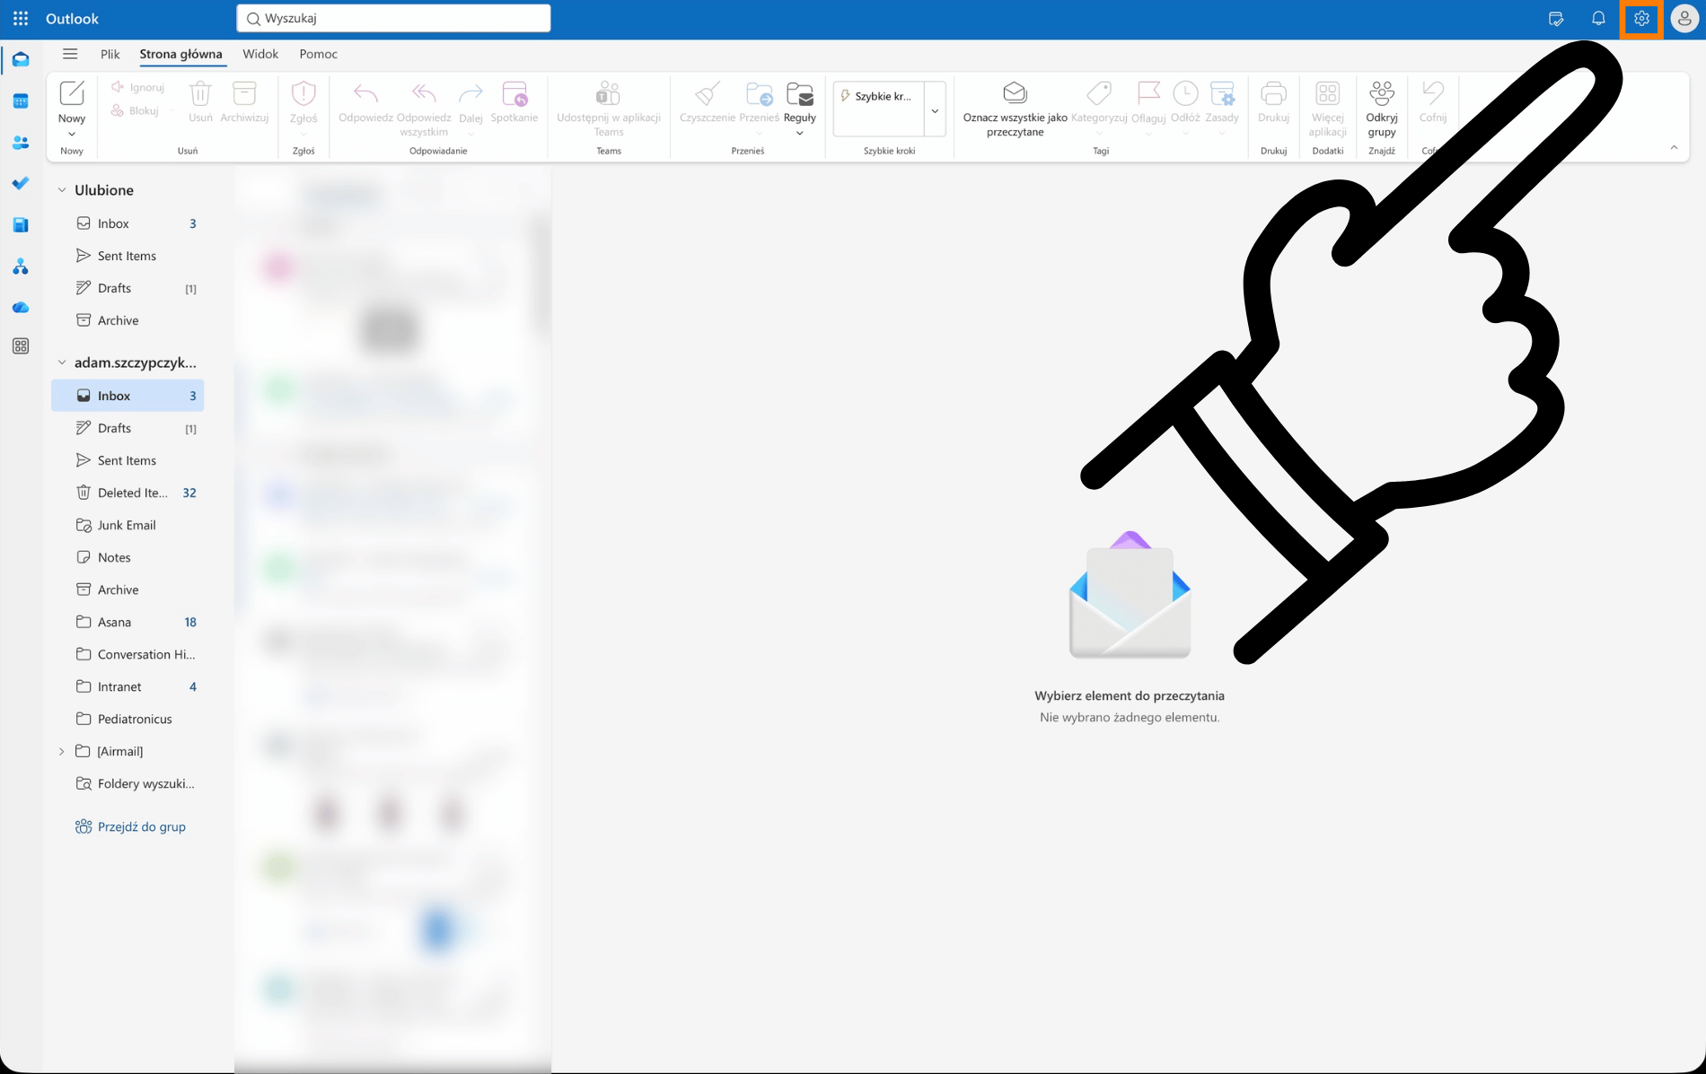Click the Nowy new mail icon
This screenshot has height=1074, width=1706.
tap(72, 93)
